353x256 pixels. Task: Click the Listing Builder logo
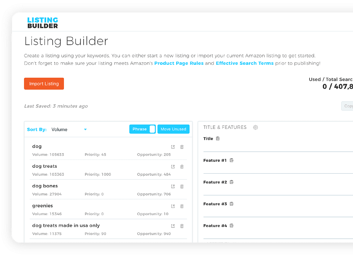43,23
